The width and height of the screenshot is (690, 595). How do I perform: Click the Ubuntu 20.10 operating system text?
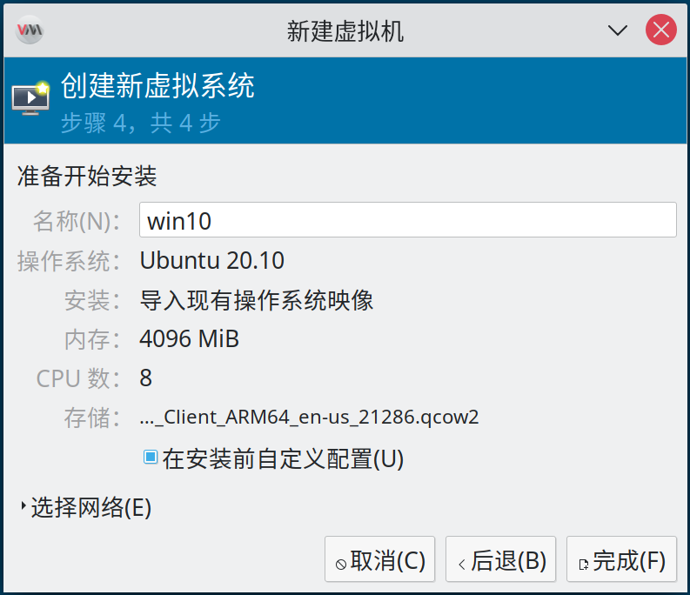coord(211,260)
